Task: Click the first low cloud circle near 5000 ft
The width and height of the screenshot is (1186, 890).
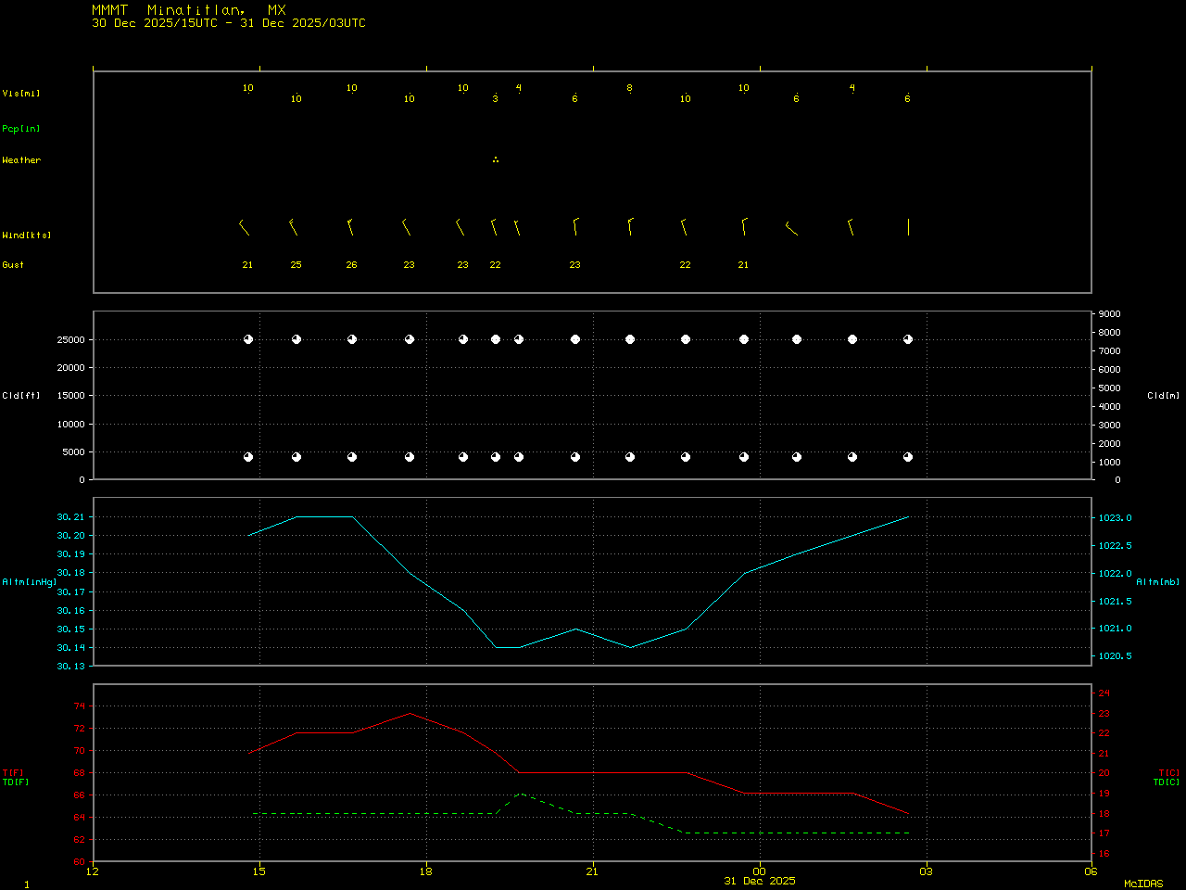Action: [x=248, y=457]
